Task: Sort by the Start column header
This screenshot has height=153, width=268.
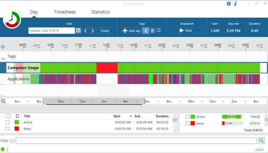Action: [117, 116]
